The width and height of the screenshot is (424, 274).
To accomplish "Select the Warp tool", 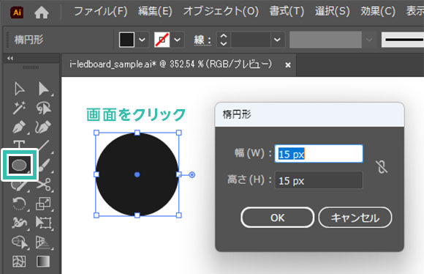I will point(19,223).
